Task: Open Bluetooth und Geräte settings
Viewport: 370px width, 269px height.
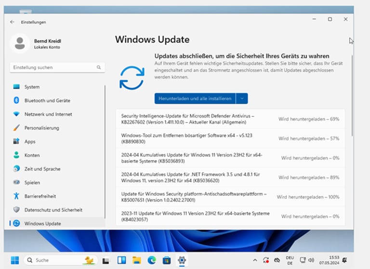Action: [x=57, y=100]
